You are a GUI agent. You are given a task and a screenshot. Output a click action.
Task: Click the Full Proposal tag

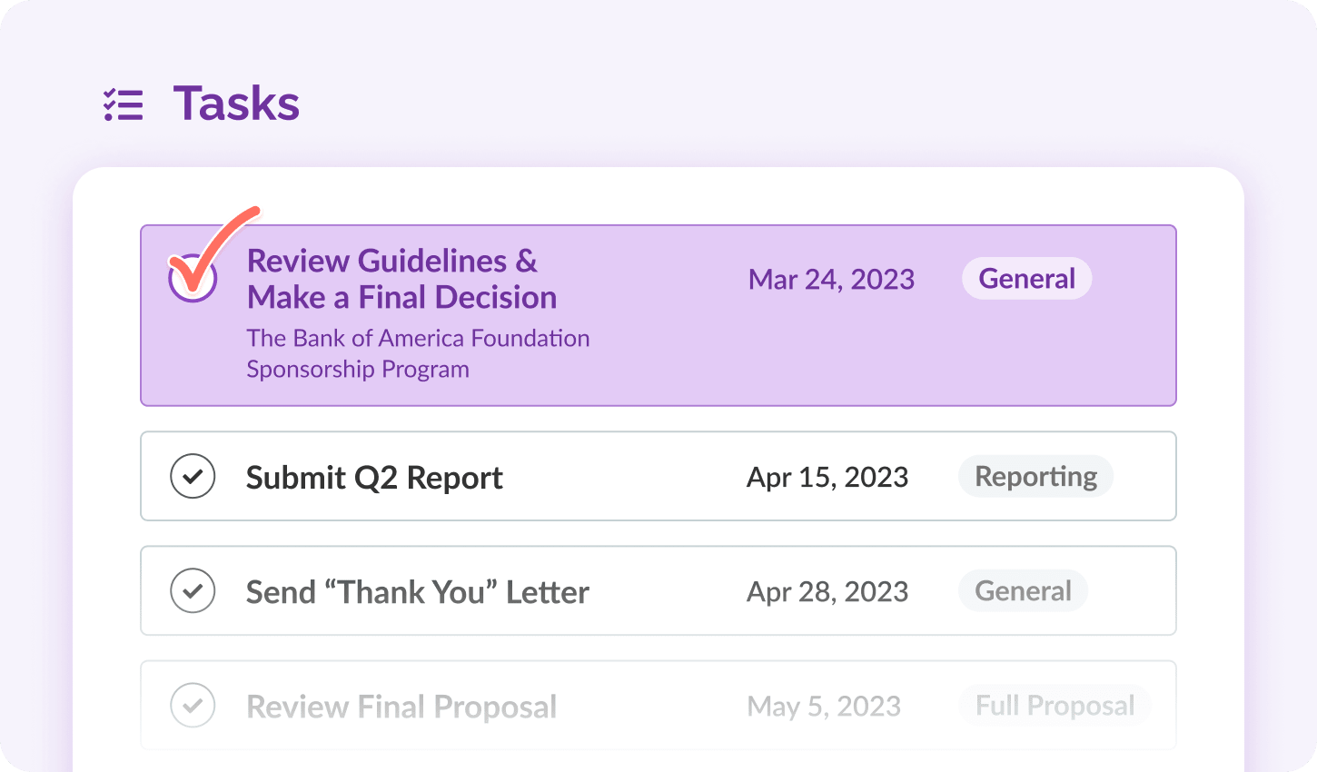coord(1055,706)
